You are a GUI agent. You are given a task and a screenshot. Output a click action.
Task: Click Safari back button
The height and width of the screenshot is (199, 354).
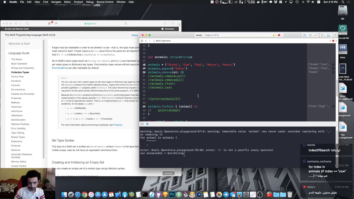16,23
